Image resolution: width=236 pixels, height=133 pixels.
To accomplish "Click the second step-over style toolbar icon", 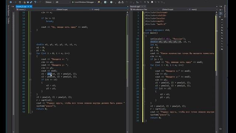I will tap(122, 2).
